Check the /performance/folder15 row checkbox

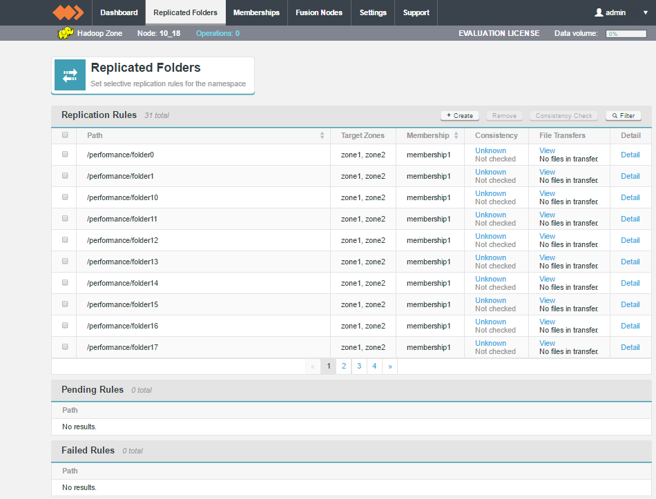click(x=65, y=304)
